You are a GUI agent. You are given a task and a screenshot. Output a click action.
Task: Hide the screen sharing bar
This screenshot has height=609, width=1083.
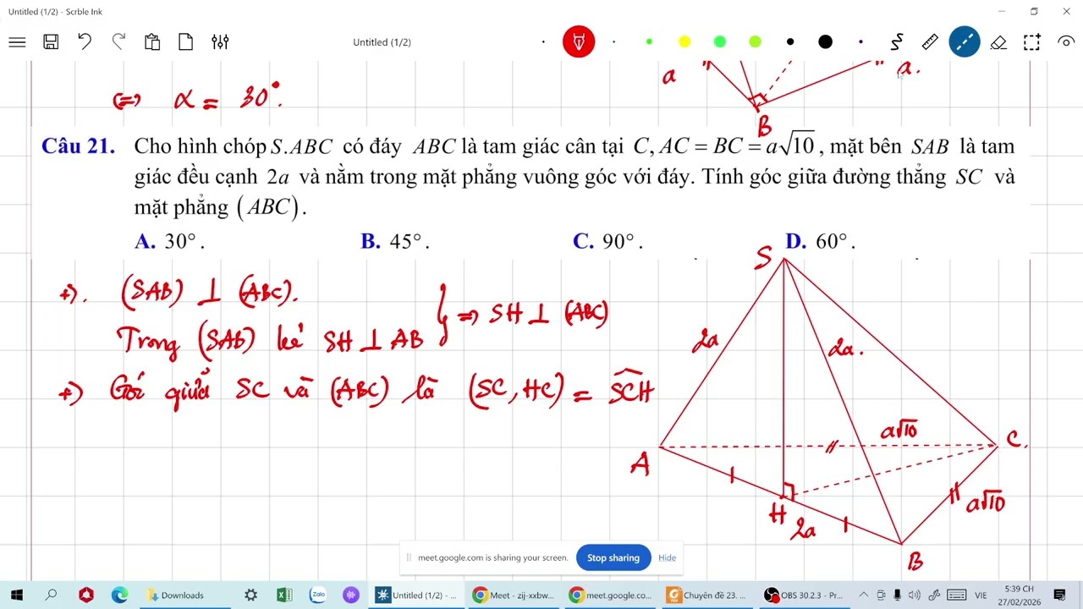(x=667, y=557)
